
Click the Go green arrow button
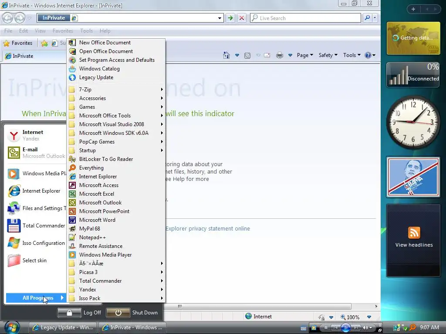click(x=230, y=18)
